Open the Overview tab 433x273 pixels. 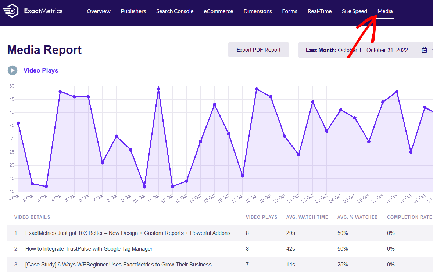(99, 11)
